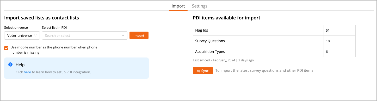Open the 'here' link in Help box
The image size is (377, 101).
[27, 72]
